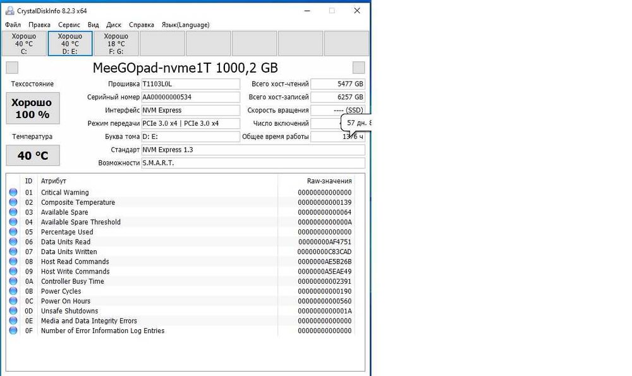The width and height of the screenshot is (632, 376).
Task: Click status orb for Host Write Commands
Action: tap(13, 271)
